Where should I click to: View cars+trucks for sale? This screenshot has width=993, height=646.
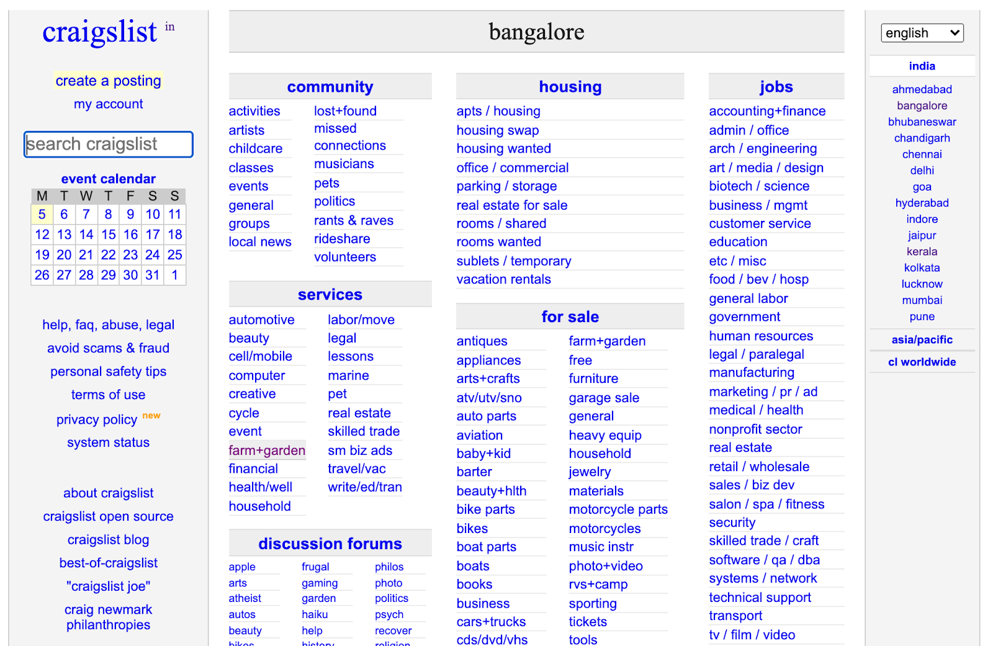click(491, 622)
